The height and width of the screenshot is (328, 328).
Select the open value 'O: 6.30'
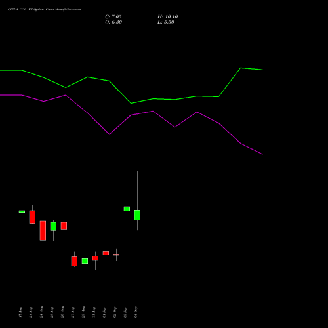coord(113,22)
